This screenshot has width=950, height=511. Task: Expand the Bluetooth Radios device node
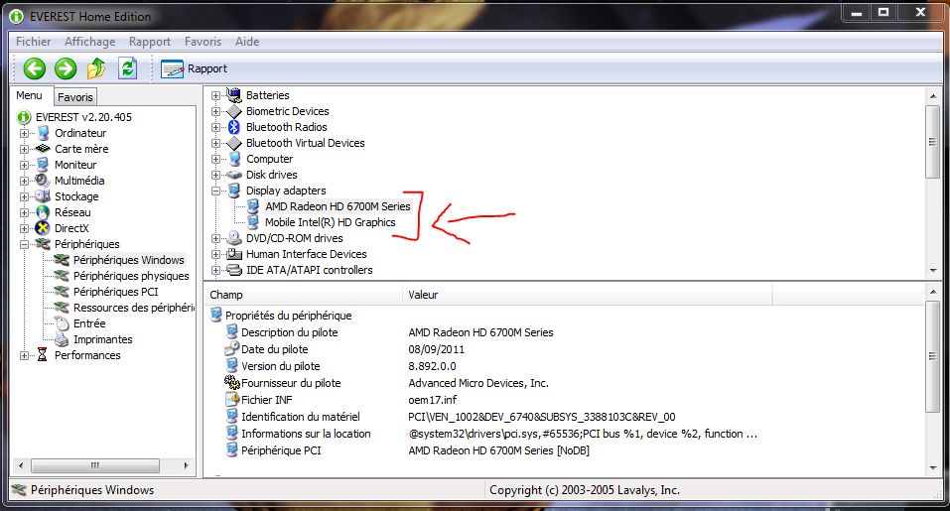[x=215, y=127]
